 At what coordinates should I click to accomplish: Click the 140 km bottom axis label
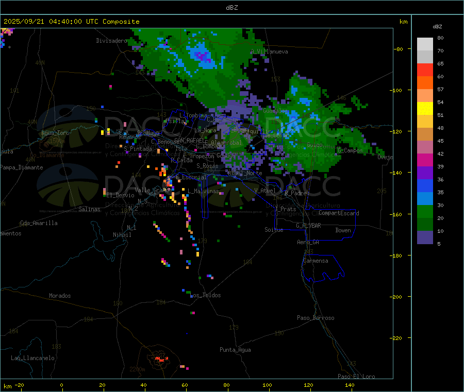point(350,385)
